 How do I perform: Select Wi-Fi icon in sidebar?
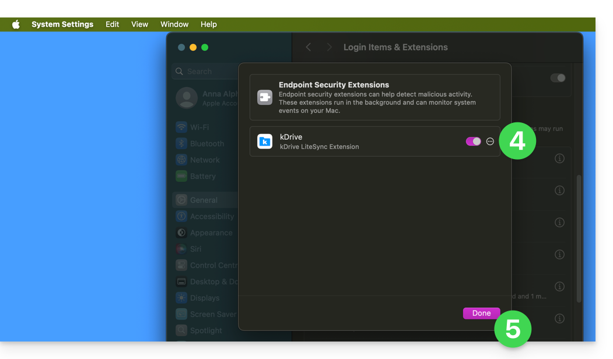[181, 127]
